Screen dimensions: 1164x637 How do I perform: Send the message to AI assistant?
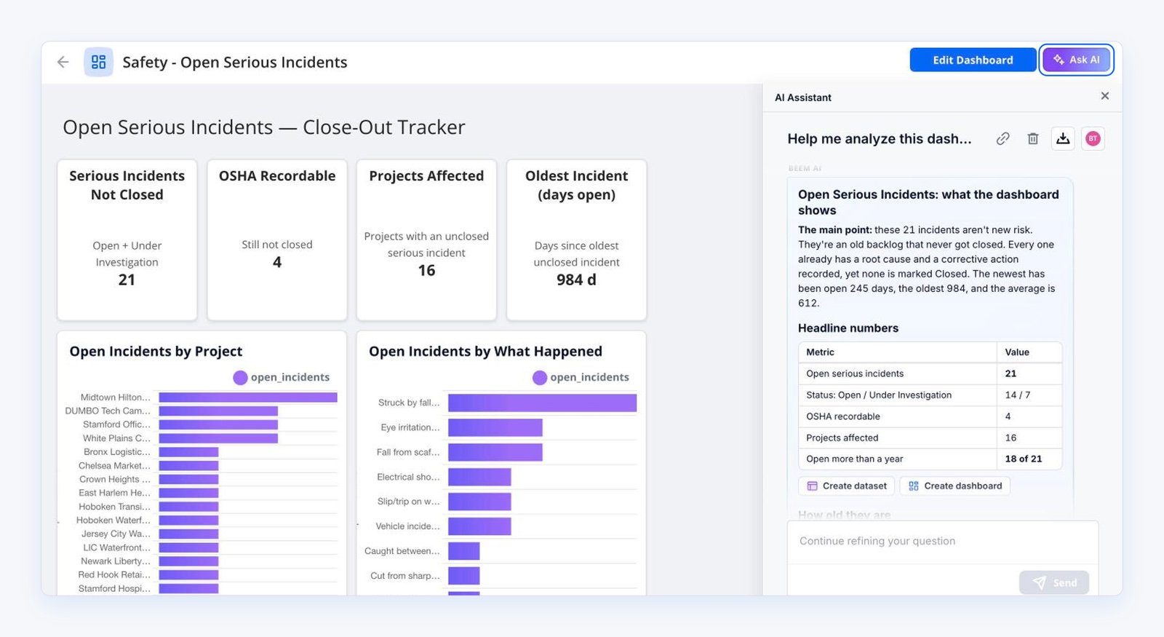pyautogui.click(x=1054, y=582)
